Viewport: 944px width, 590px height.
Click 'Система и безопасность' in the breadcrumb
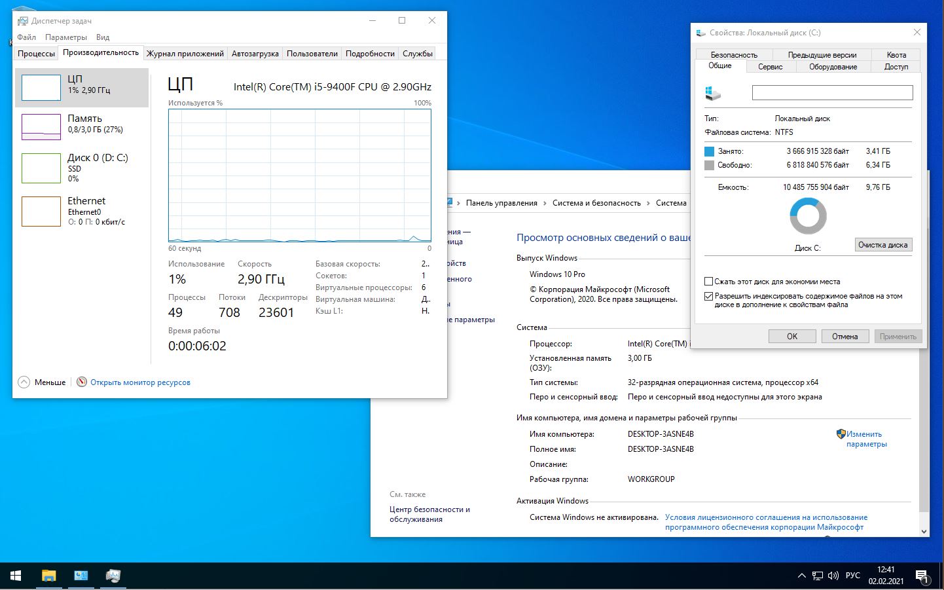point(596,203)
